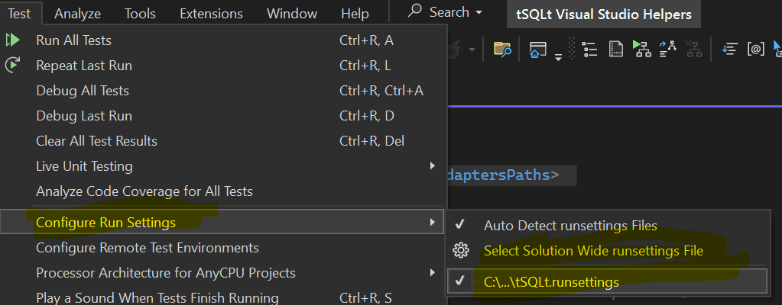Click the [@] bracket toolbar icon

[755, 48]
